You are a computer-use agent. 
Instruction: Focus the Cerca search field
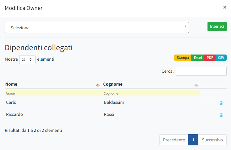coord(201,71)
